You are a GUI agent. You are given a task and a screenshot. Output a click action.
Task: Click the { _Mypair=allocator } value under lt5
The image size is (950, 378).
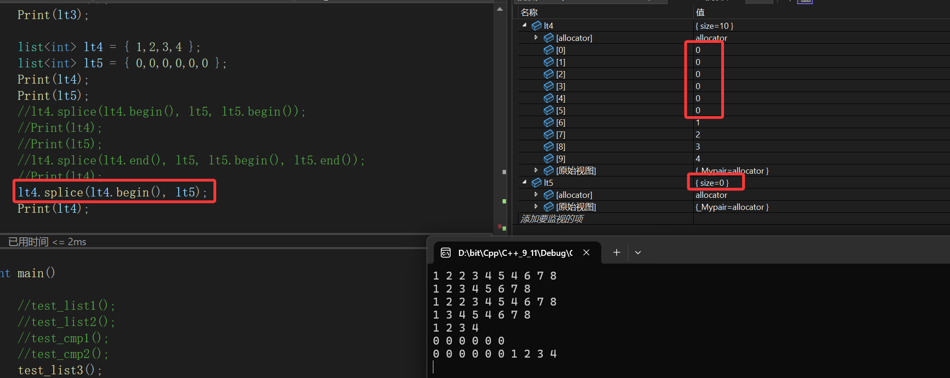point(732,207)
